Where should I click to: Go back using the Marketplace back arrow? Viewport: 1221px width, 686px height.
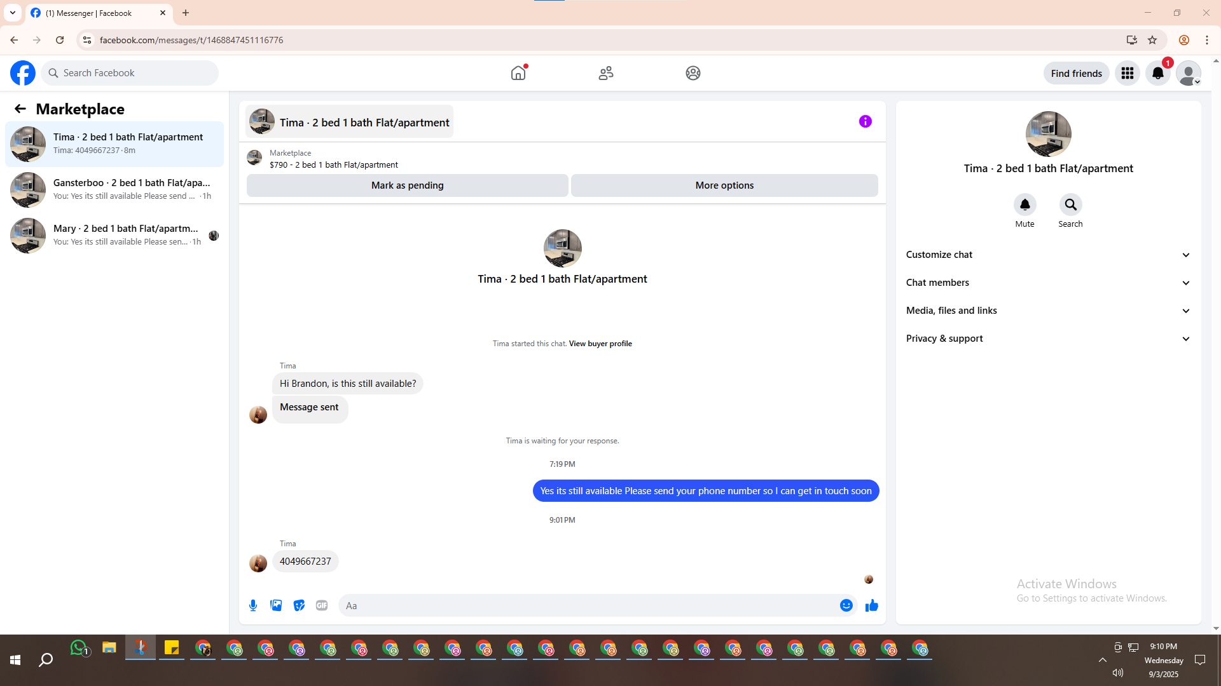click(20, 109)
